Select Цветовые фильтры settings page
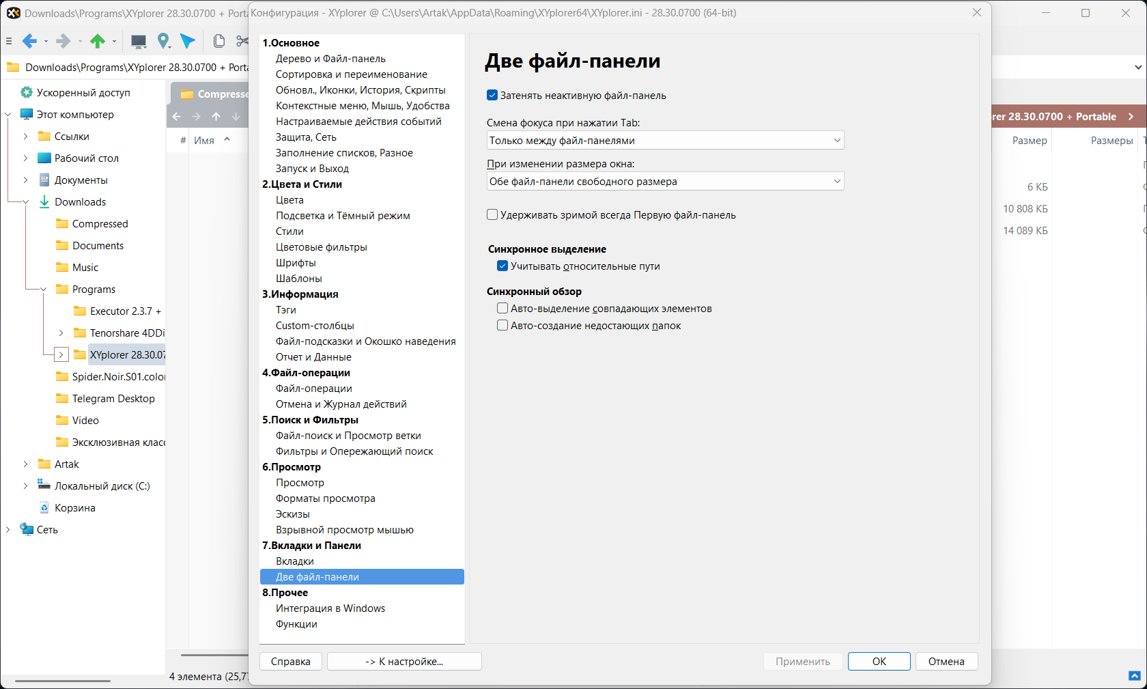This screenshot has height=689, width=1147. (322, 247)
